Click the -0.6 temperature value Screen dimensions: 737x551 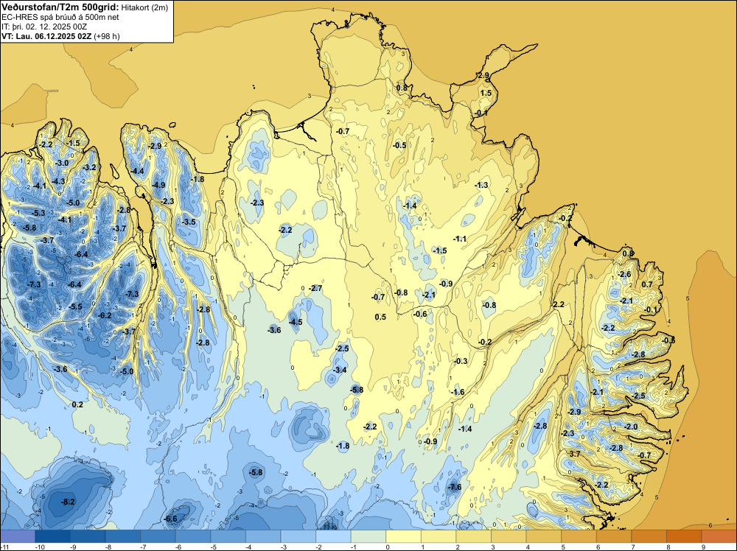point(420,314)
